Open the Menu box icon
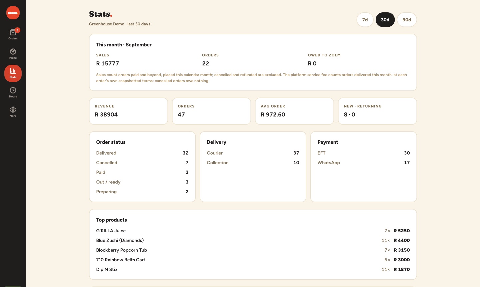The image size is (480, 287). click(13, 52)
